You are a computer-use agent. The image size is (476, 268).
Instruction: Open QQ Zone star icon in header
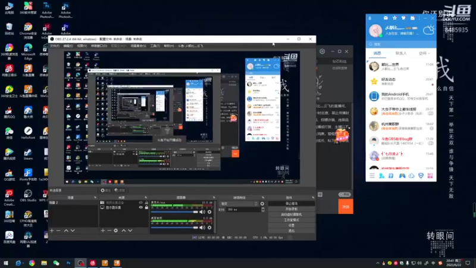pyautogui.click(x=394, y=18)
